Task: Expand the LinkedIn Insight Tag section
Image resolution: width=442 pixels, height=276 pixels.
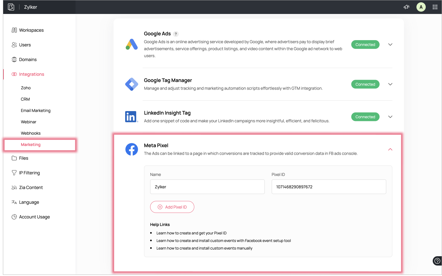Action: tap(390, 117)
